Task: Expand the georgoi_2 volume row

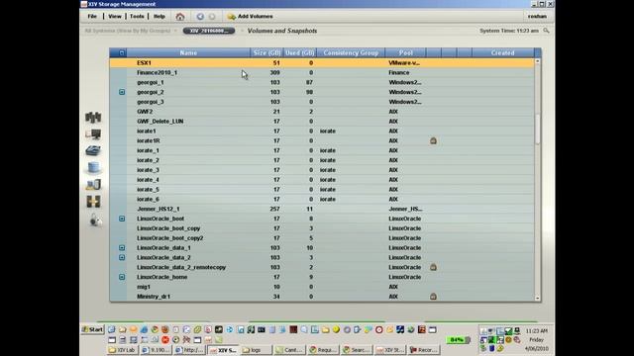Action: point(122,92)
